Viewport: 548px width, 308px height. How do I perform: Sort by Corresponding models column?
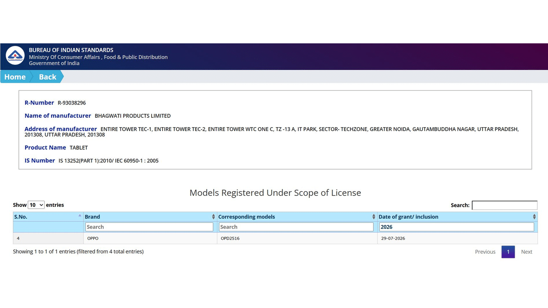(x=297, y=217)
